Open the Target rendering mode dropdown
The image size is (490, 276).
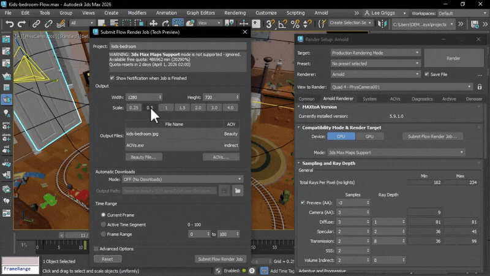pos(375,53)
